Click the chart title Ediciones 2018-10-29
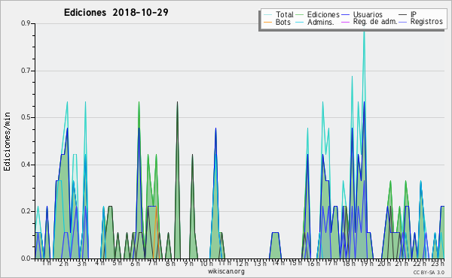 point(116,13)
